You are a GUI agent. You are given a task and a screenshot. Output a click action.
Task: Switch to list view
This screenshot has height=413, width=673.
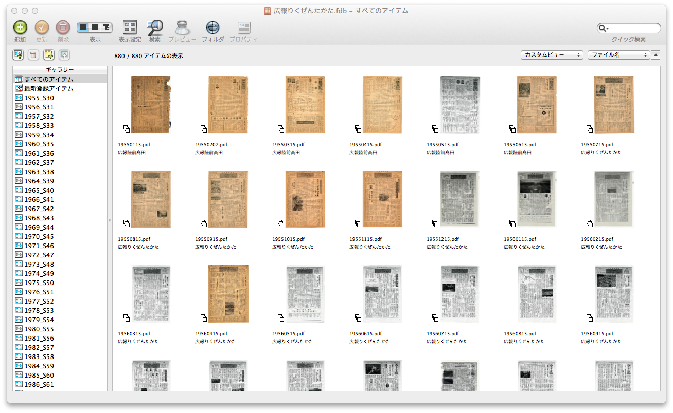[x=95, y=28]
